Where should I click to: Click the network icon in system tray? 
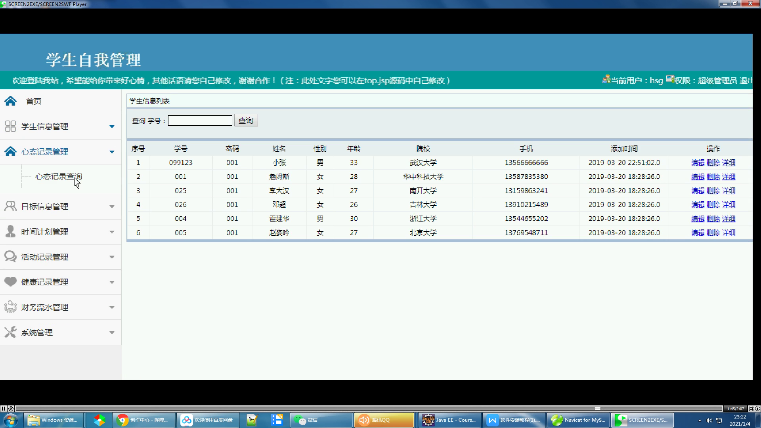[x=719, y=420]
